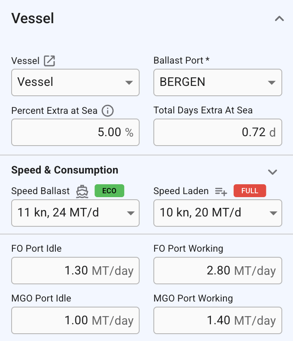Expand the Speed & Consumption chevron
This screenshot has width=293, height=341.
point(272,172)
